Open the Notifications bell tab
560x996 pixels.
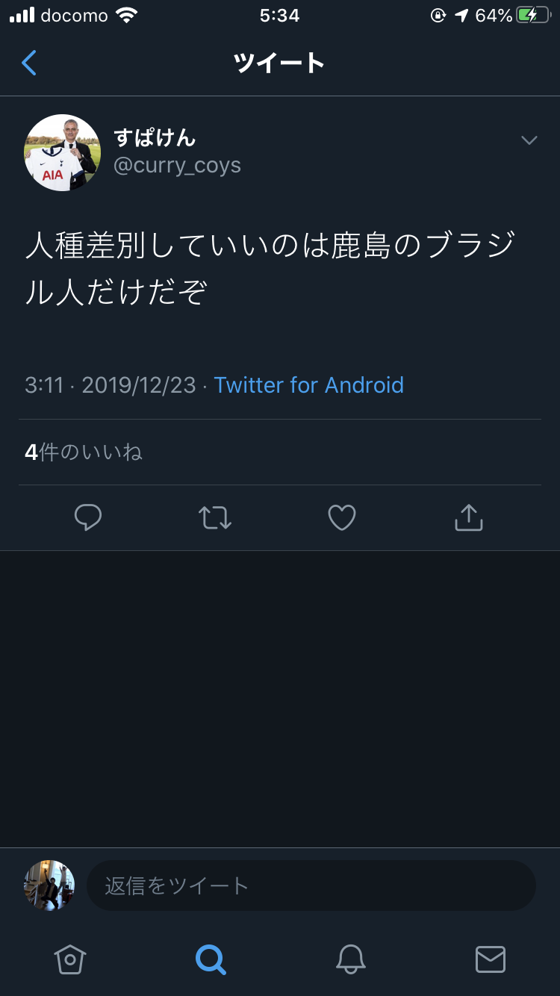tap(350, 959)
